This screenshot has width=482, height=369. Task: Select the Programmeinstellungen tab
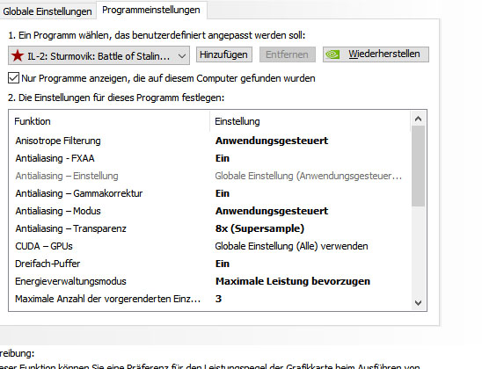(151, 10)
